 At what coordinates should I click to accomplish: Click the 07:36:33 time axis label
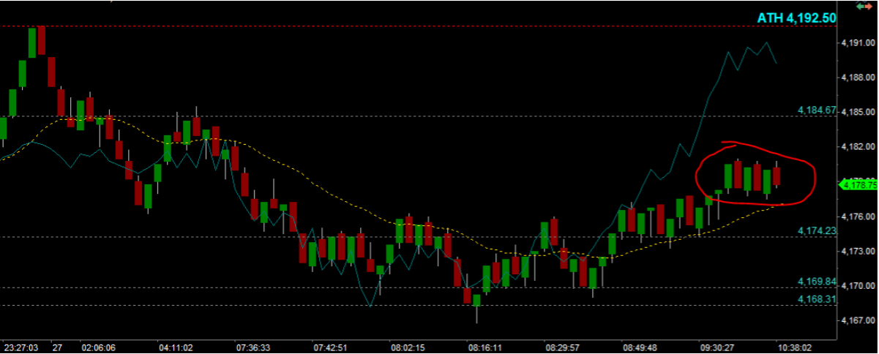tap(254, 347)
